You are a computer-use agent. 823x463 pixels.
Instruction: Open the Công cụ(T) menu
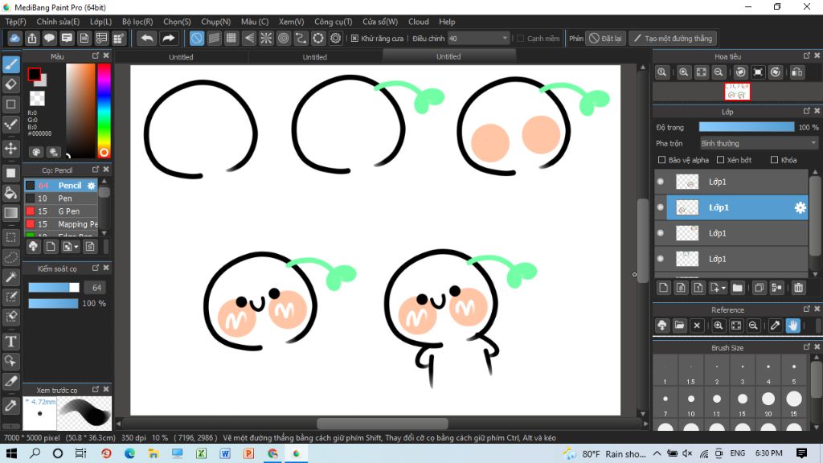point(334,22)
